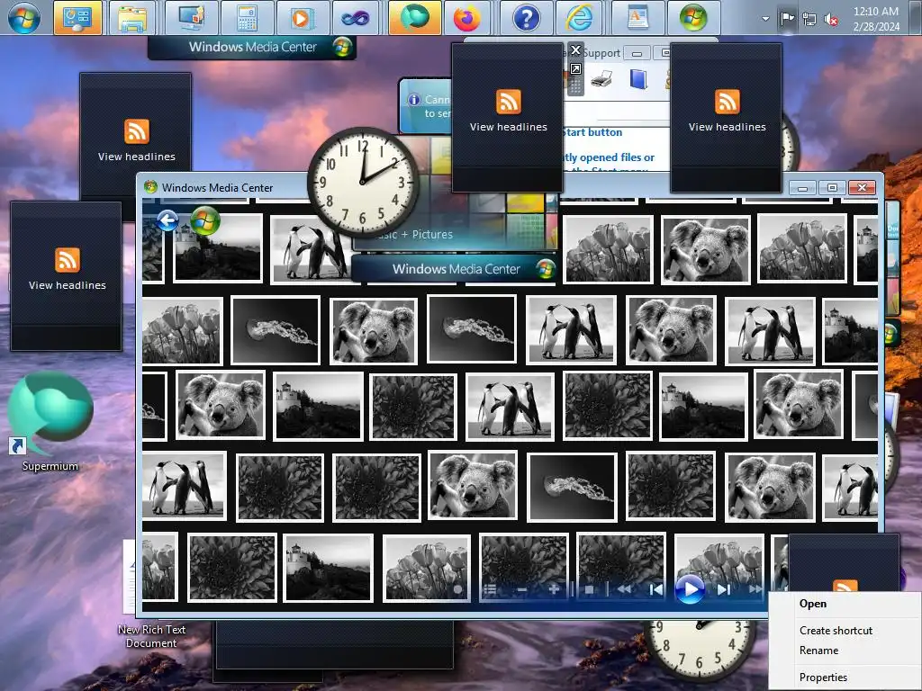
Task: Open the 'Start button' link in Help window
Action: click(592, 132)
